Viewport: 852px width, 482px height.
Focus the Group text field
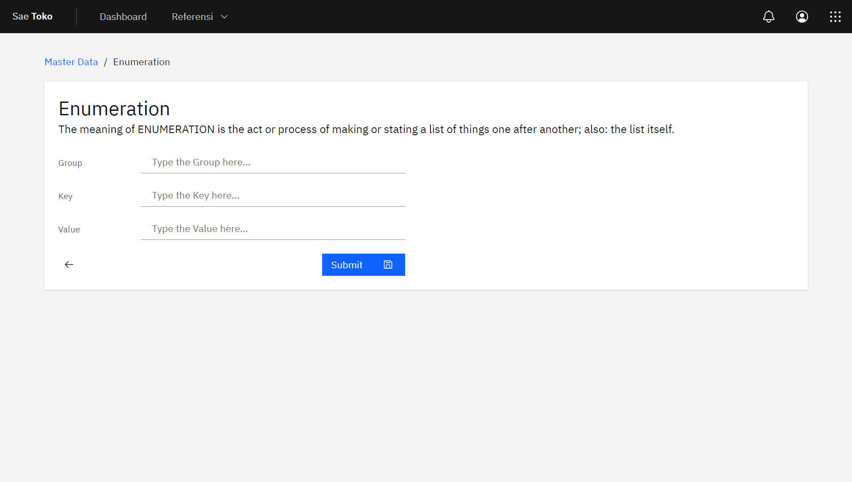point(273,162)
